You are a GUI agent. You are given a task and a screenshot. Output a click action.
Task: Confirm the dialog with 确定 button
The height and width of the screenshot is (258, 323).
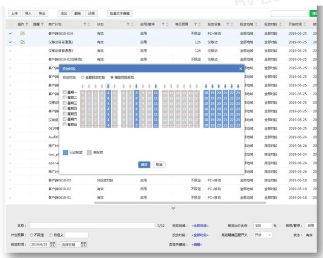point(144,165)
